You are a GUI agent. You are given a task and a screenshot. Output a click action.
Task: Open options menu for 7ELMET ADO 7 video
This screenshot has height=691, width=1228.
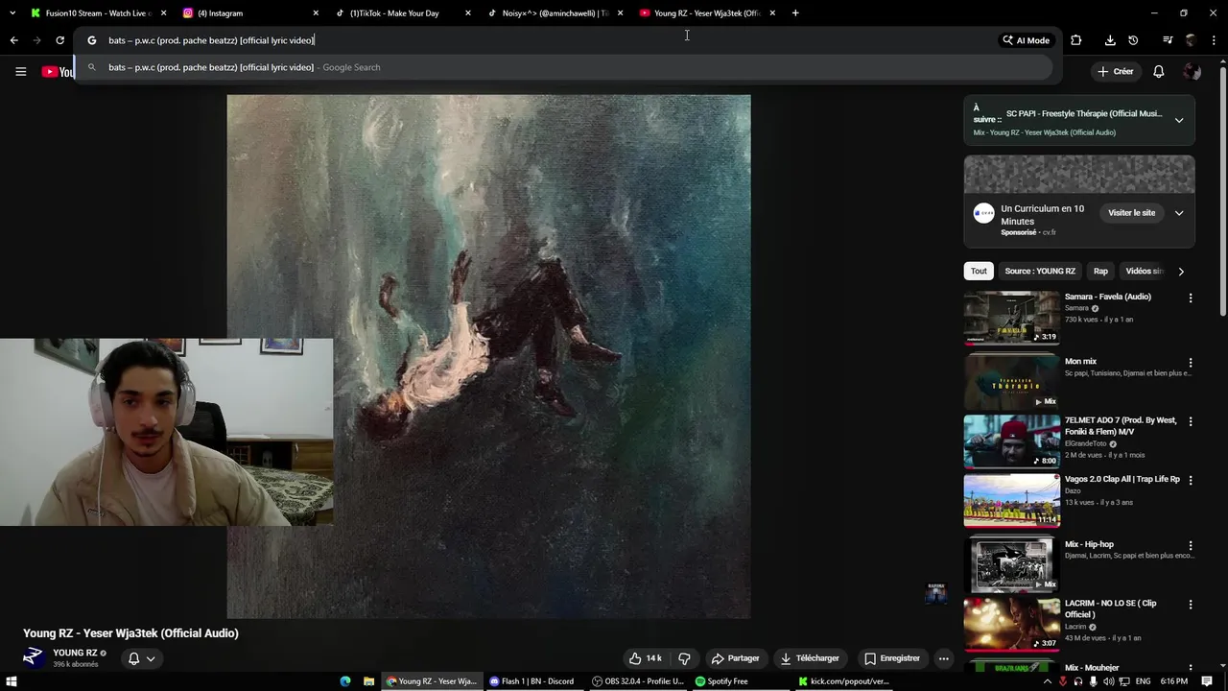pos(1191,421)
